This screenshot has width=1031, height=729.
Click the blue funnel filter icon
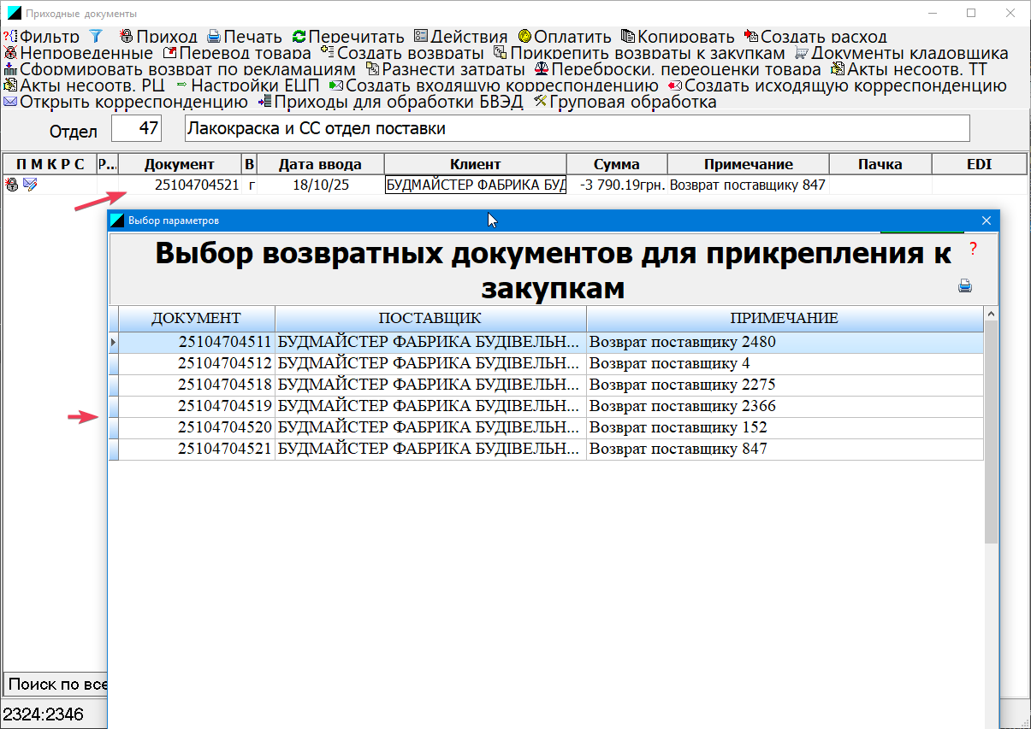click(x=96, y=37)
